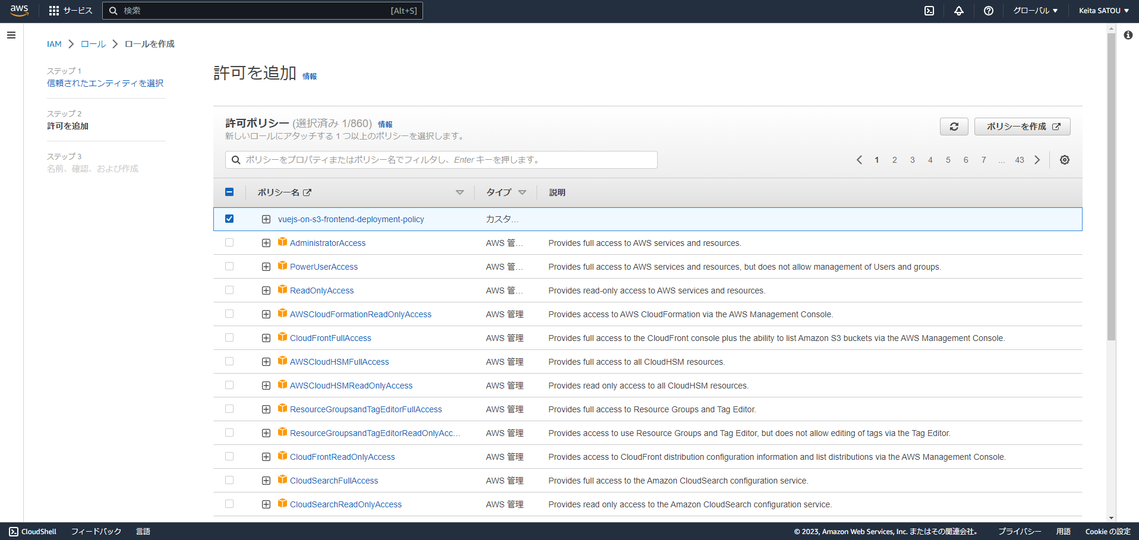Click the Create policy button
Image resolution: width=1139 pixels, height=540 pixels.
pos(1023,127)
